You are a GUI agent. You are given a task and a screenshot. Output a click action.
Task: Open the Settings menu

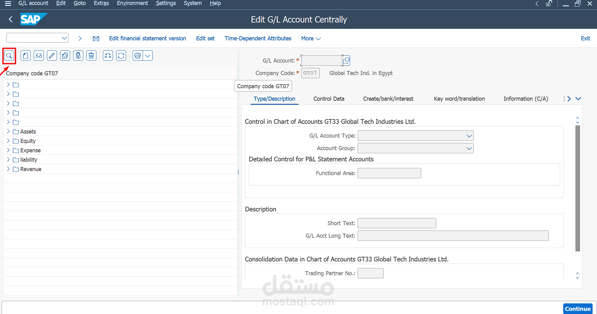coord(166,3)
